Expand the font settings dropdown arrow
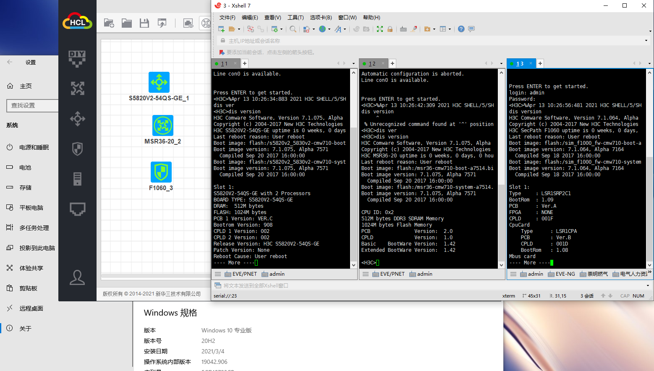The image size is (654, 371). pyautogui.click(x=345, y=29)
